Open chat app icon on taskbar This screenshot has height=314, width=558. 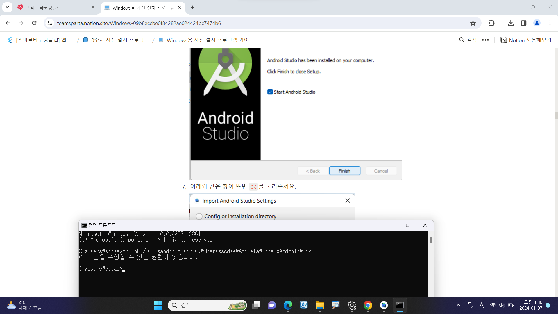(x=272, y=305)
